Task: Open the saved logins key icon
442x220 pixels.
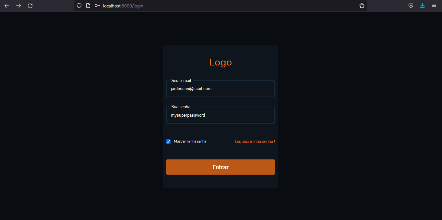Action: [97, 6]
